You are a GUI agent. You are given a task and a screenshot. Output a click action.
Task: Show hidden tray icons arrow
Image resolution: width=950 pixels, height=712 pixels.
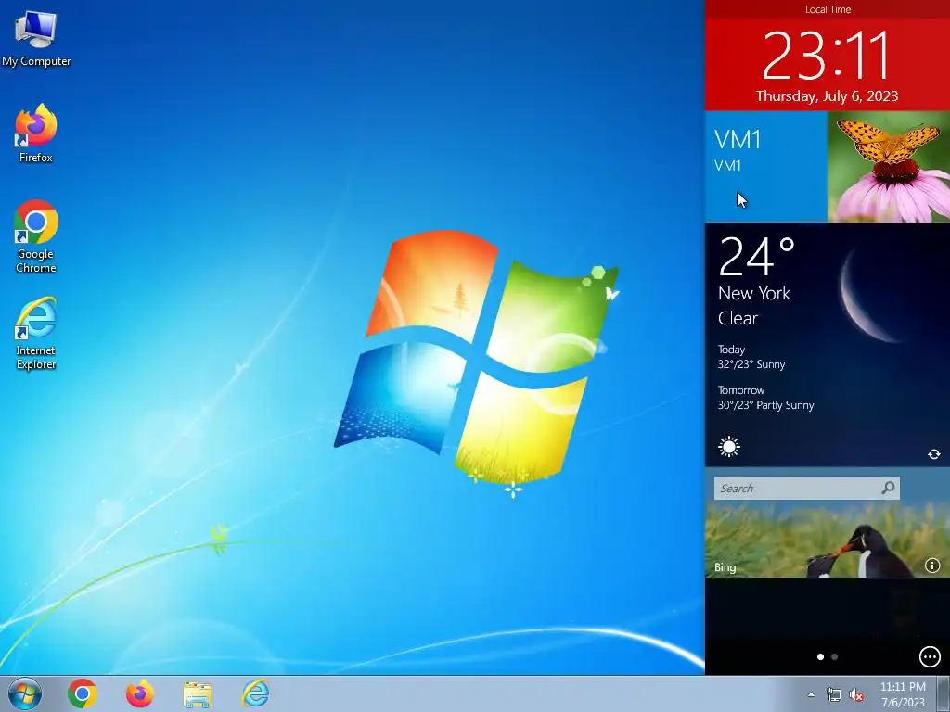[811, 694]
